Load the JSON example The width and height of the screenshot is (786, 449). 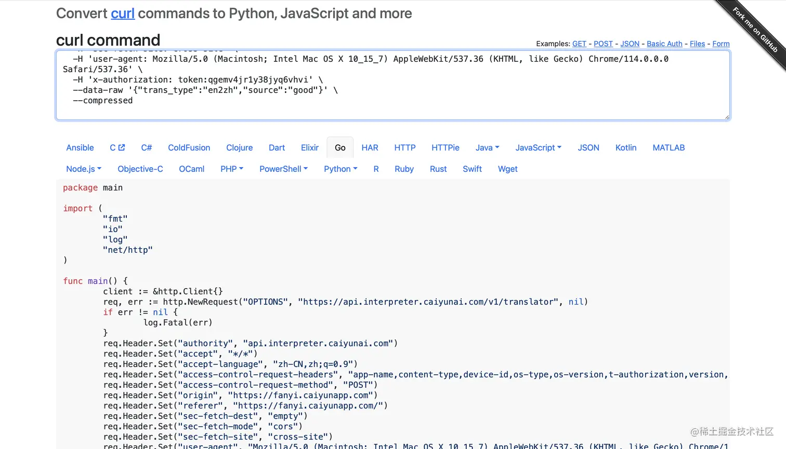(x=630, y=44)
